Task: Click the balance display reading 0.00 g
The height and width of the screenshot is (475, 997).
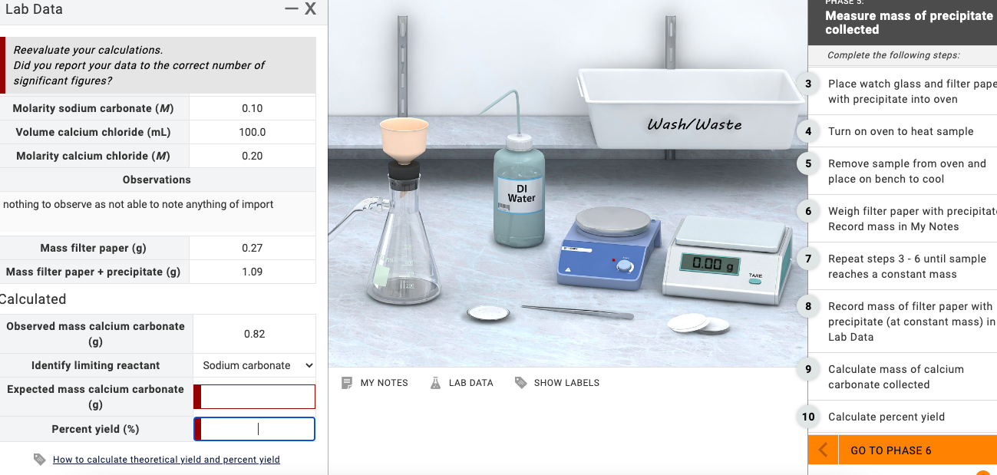Action: [x=711, y=264]
